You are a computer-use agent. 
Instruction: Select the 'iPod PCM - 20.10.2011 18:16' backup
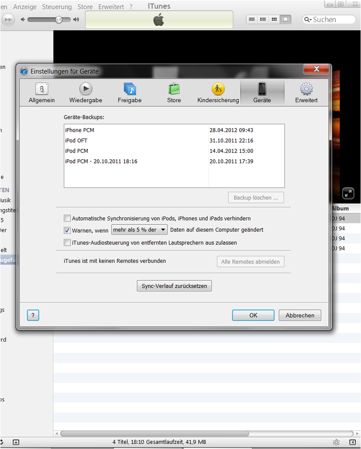101,161
